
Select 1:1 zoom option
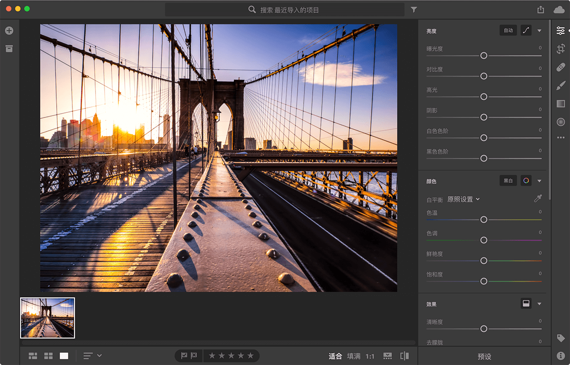pyautogui.click(x=370, y=356)
